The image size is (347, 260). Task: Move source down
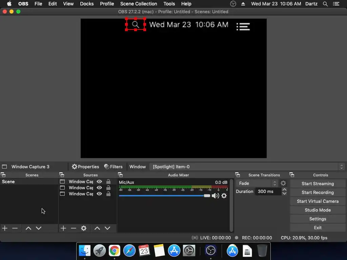(x=107, y=228)
